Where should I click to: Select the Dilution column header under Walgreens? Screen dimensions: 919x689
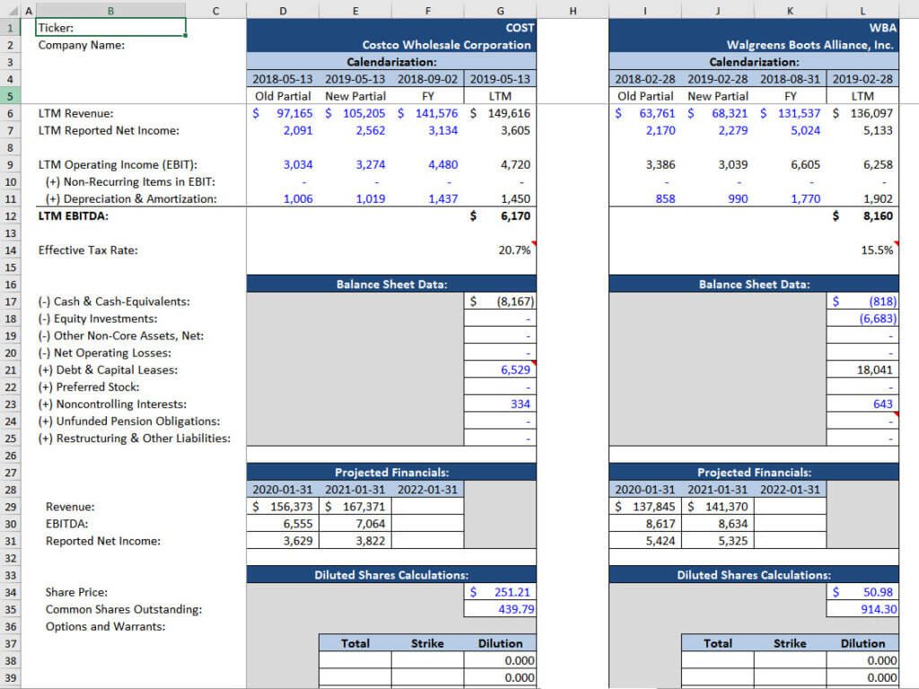click(x=862, y=643)
